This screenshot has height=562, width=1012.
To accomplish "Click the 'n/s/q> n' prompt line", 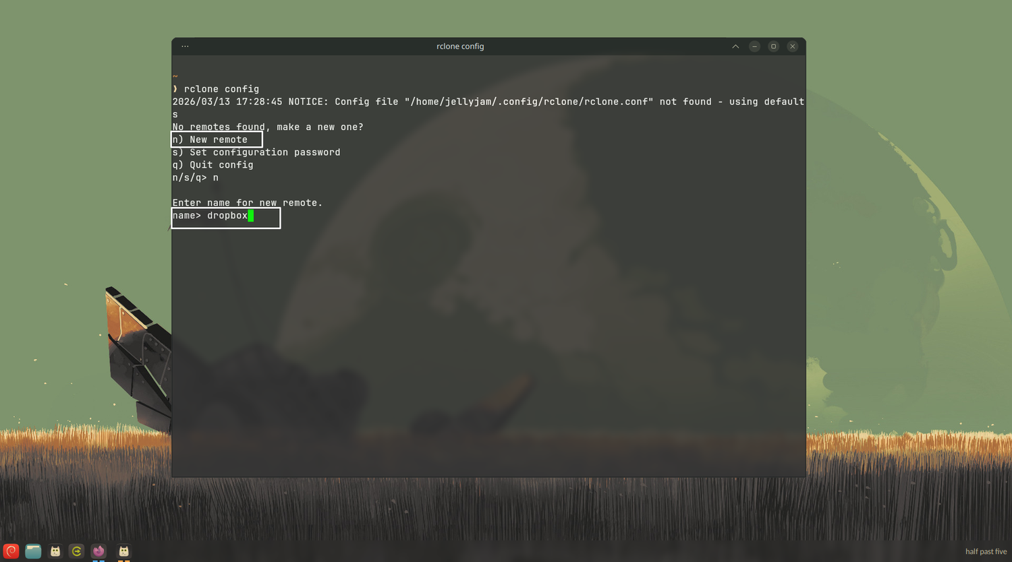I will (196, 178).
